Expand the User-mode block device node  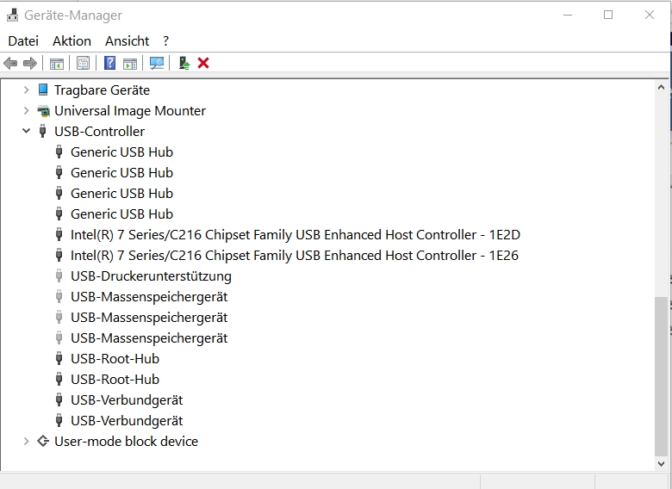[26, 442]
